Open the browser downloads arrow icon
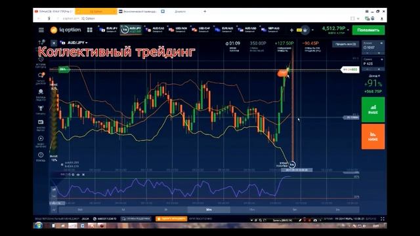 (382, 18)
